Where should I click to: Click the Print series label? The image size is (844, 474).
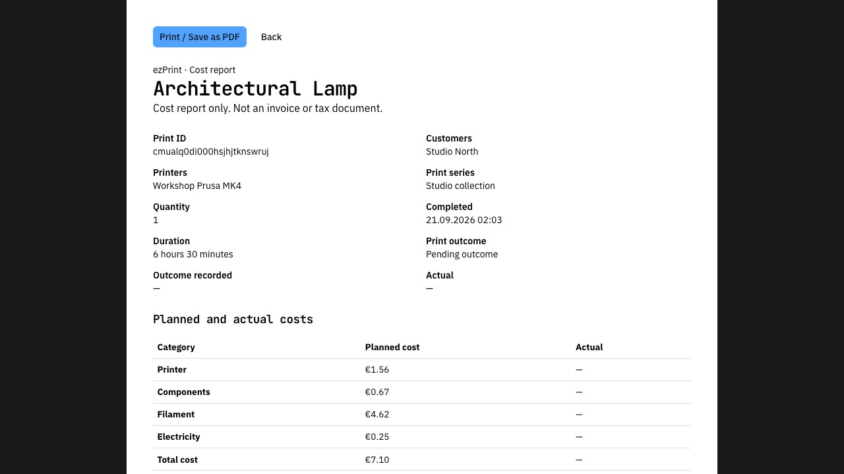(x=450, y=172)
